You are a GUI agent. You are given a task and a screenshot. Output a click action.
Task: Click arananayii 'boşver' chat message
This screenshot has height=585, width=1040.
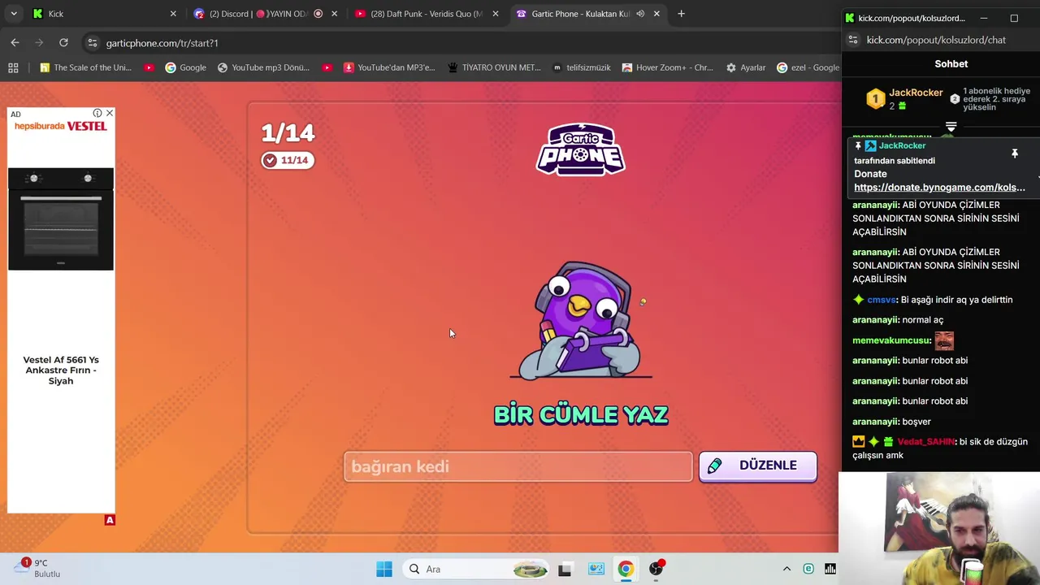click(891, 422)
